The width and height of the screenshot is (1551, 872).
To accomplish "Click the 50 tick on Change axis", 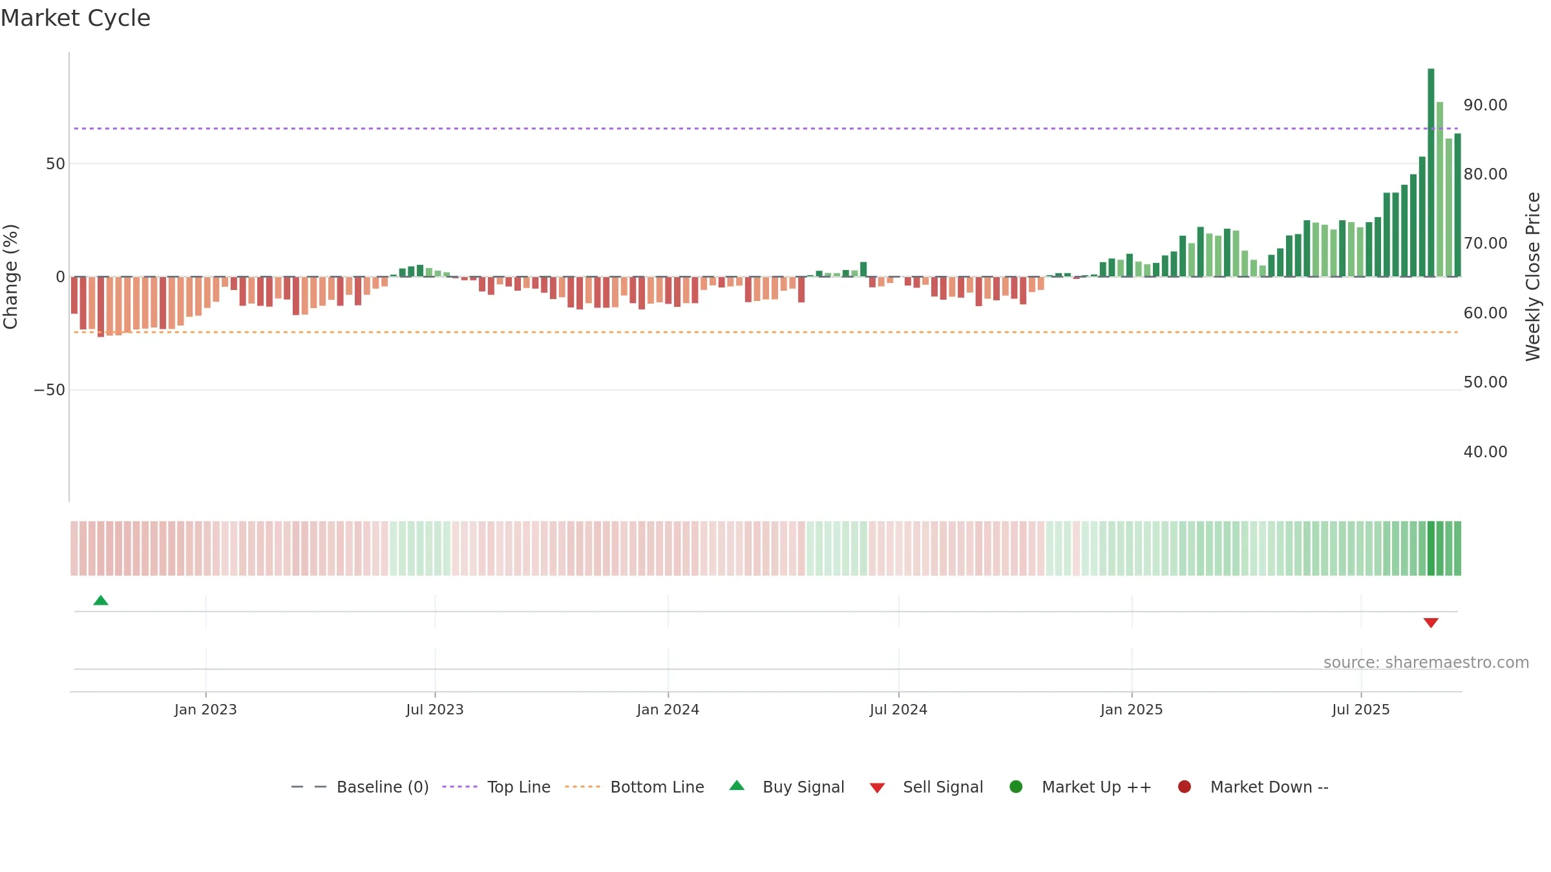I will (x=56, y=164).
